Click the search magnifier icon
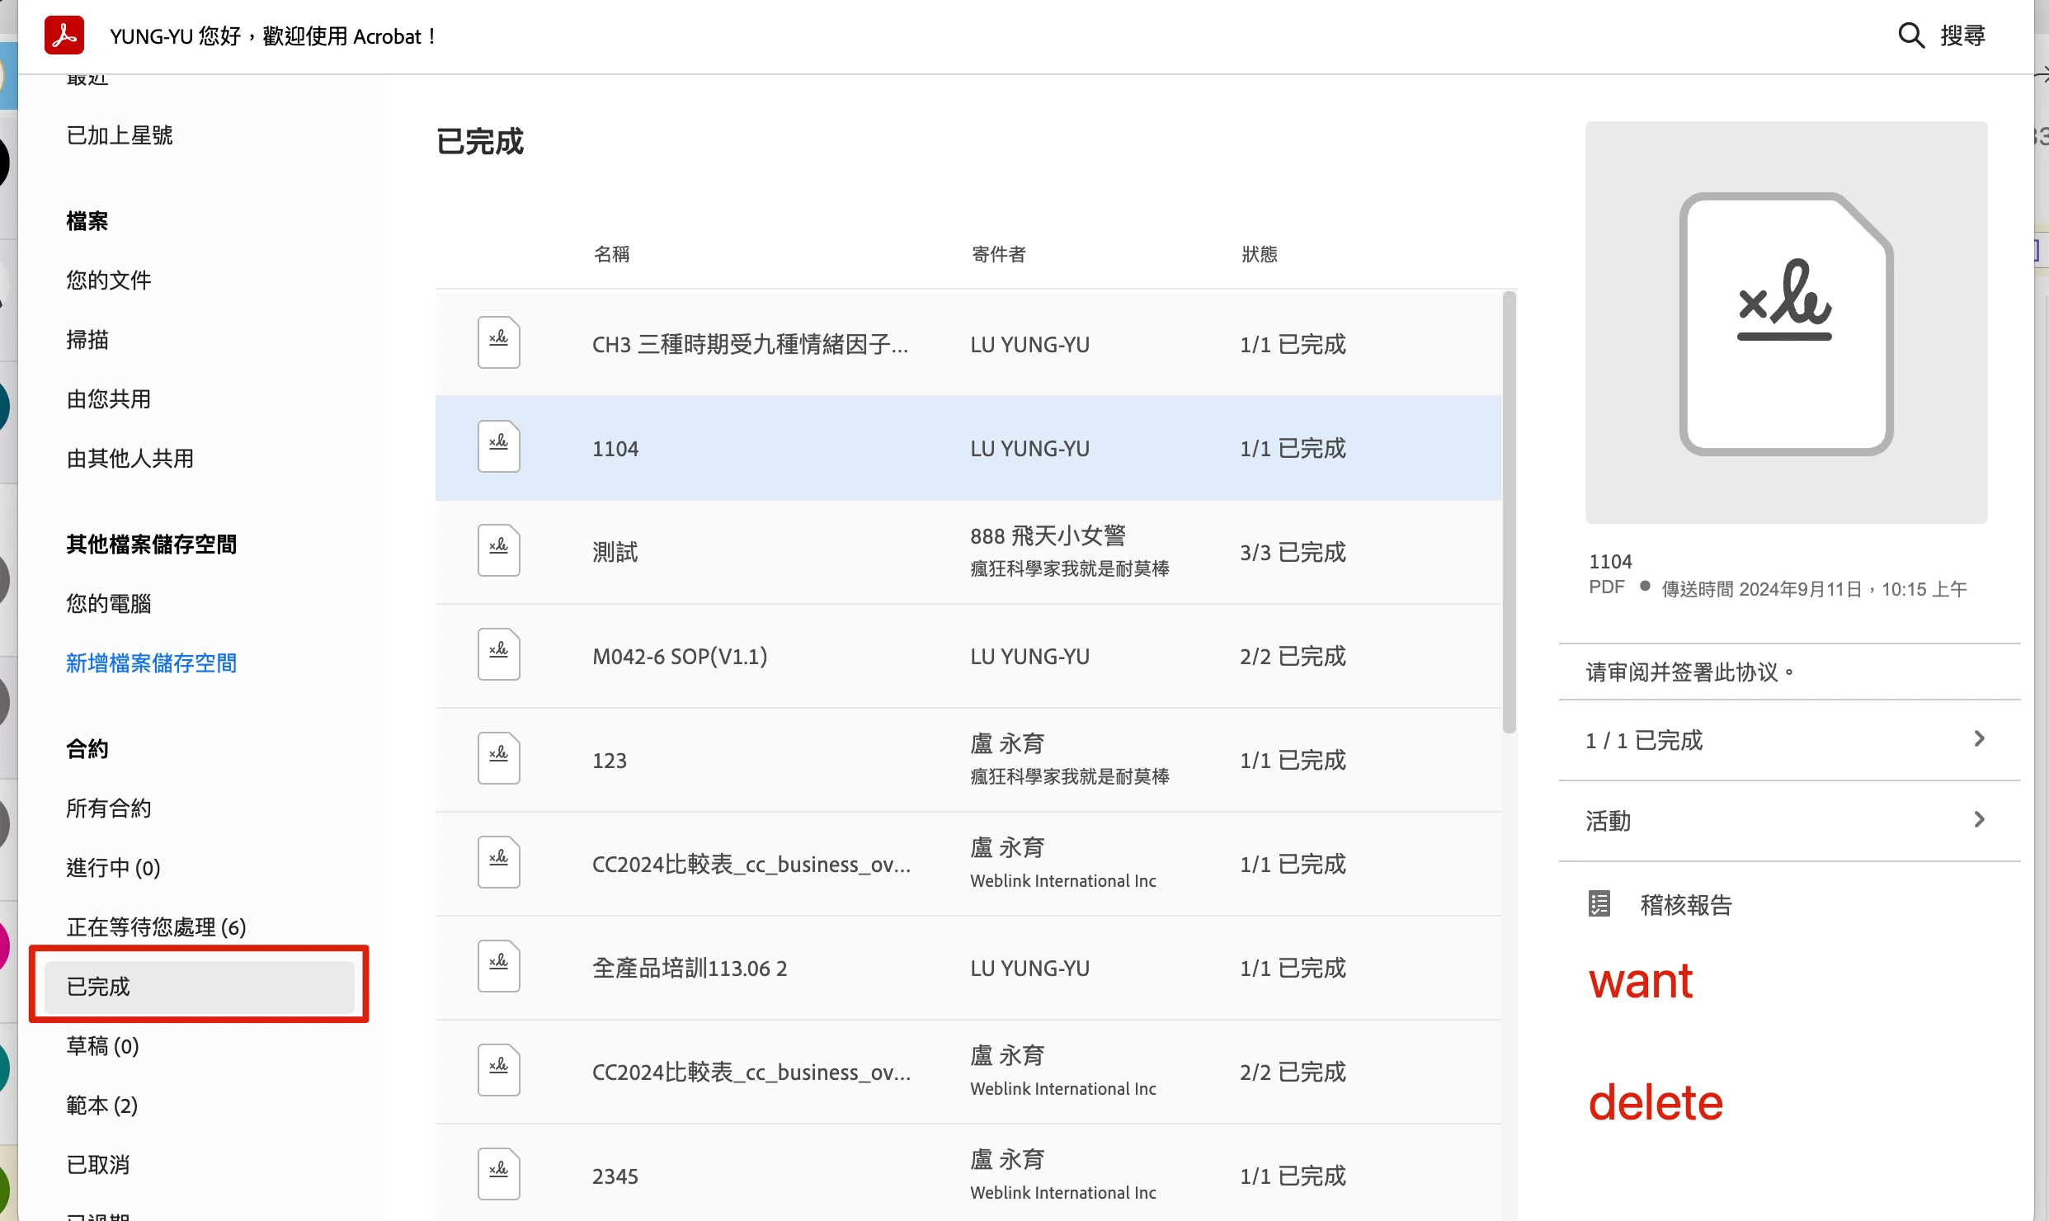 [x=1910, y=35]
